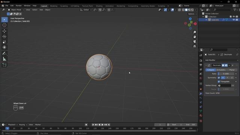Image resolution: width=240 pixels, height=135 pixels.
Task: Select Planar decimate mode
Action: coord(232,70)
